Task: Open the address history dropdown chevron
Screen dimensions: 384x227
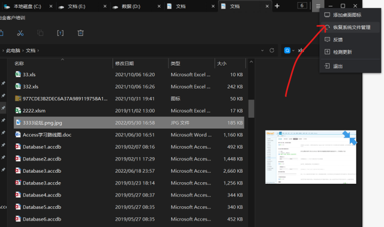Action: click(262, 50)
